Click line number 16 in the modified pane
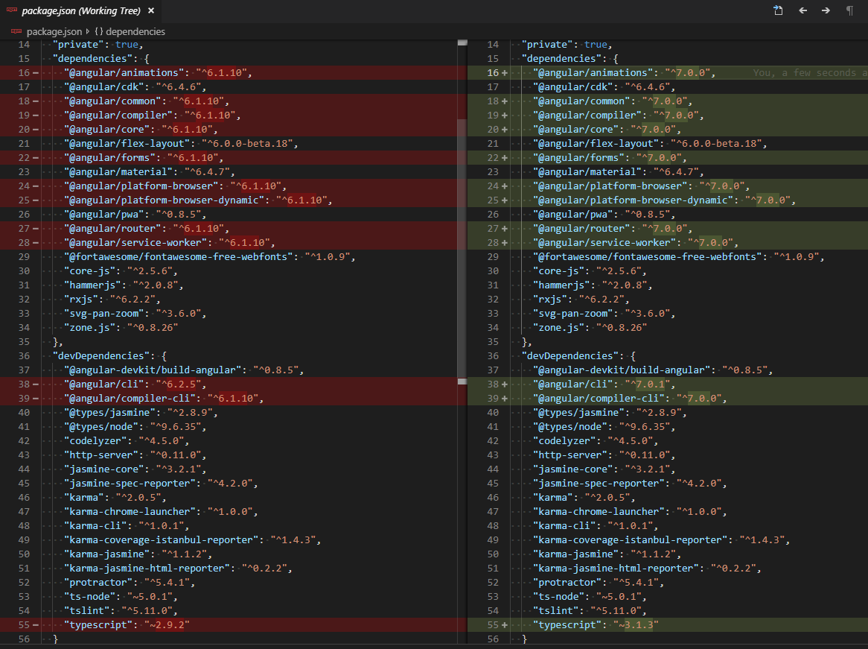The height and width of the screenshot is (649, 868). [x=493, y=72]
